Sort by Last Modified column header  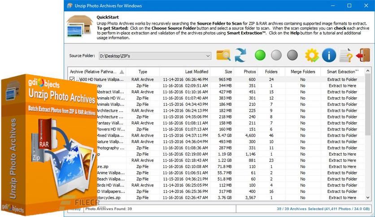pos(185,72)
